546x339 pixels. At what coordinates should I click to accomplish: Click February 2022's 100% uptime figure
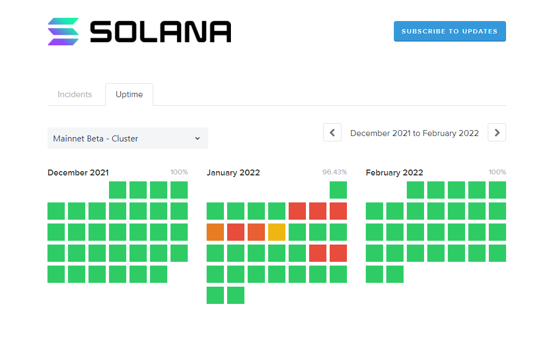pos(497,172)
